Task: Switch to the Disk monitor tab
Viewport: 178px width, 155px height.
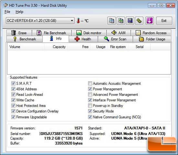Action: (x=89, y=33)
